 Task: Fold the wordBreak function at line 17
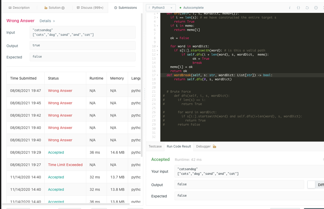point(157,75)
